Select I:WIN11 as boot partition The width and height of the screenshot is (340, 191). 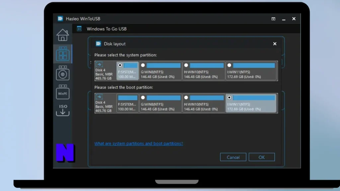coord(229,97)
